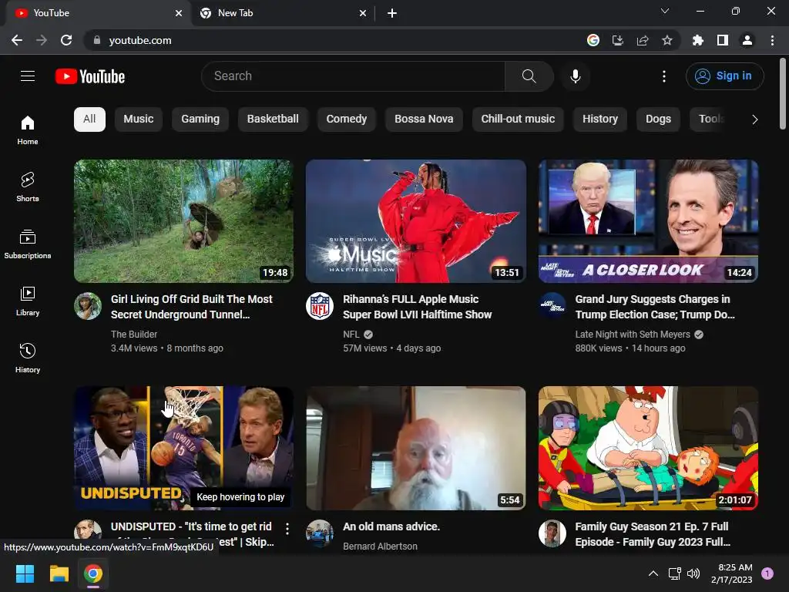The image size is (789, 592).
Task: Open Rihanna's Halftime Show video title
Action: (x=417, y=307)
